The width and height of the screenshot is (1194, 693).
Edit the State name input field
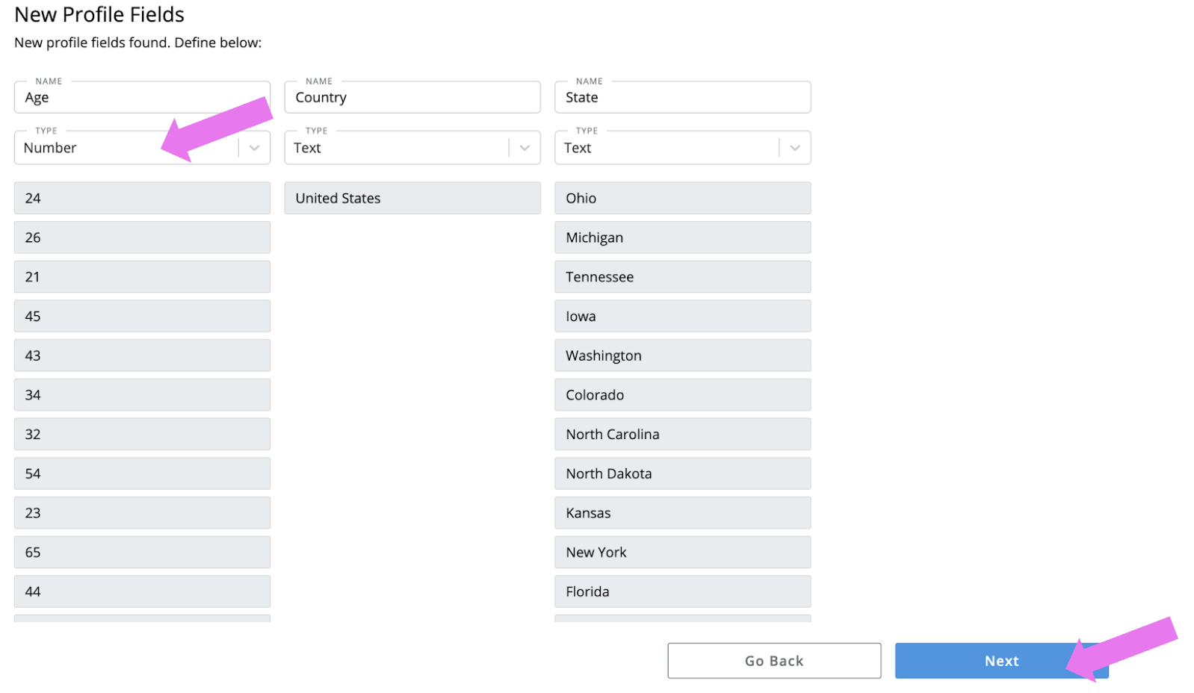tap(682, 98)
